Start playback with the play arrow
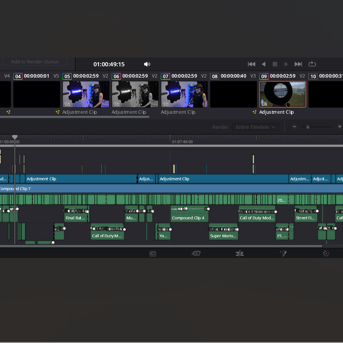 tap(286, 64)
